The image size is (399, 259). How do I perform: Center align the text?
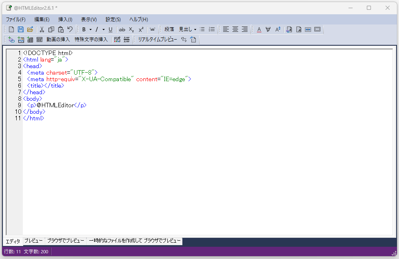click(235, 29)
